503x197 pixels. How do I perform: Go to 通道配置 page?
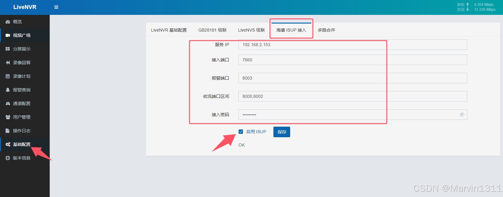pyautogui.click(x=25, y=103)
